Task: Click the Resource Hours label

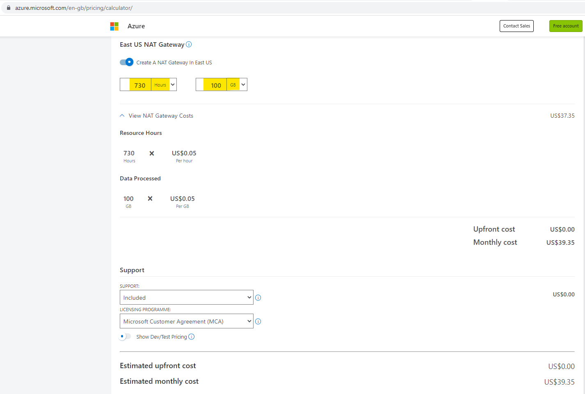Action: point(141,133)
